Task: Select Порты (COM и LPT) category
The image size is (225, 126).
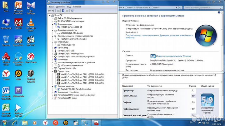Action: point(67,68)
